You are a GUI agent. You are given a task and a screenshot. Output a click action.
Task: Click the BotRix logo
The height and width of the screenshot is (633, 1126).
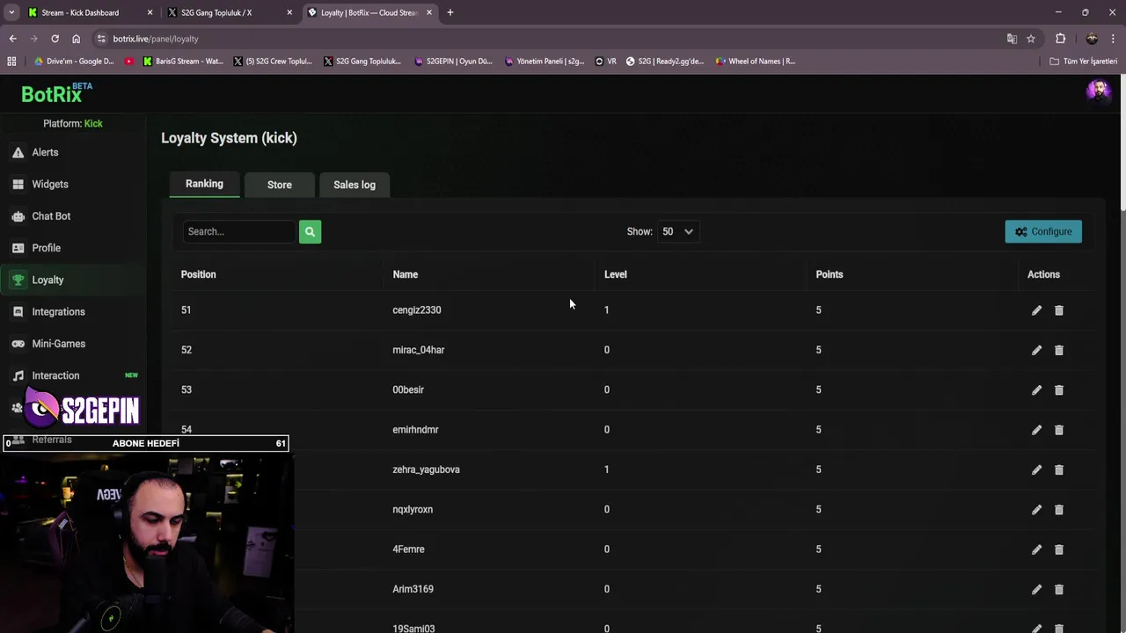tap(56, 93)
